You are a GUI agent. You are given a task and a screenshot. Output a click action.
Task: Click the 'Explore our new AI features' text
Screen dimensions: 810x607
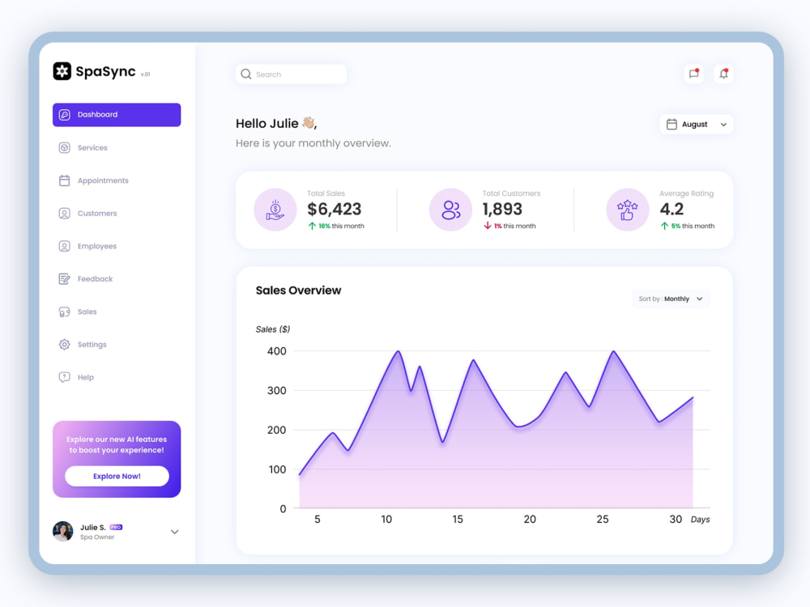(x=117, y=439)
